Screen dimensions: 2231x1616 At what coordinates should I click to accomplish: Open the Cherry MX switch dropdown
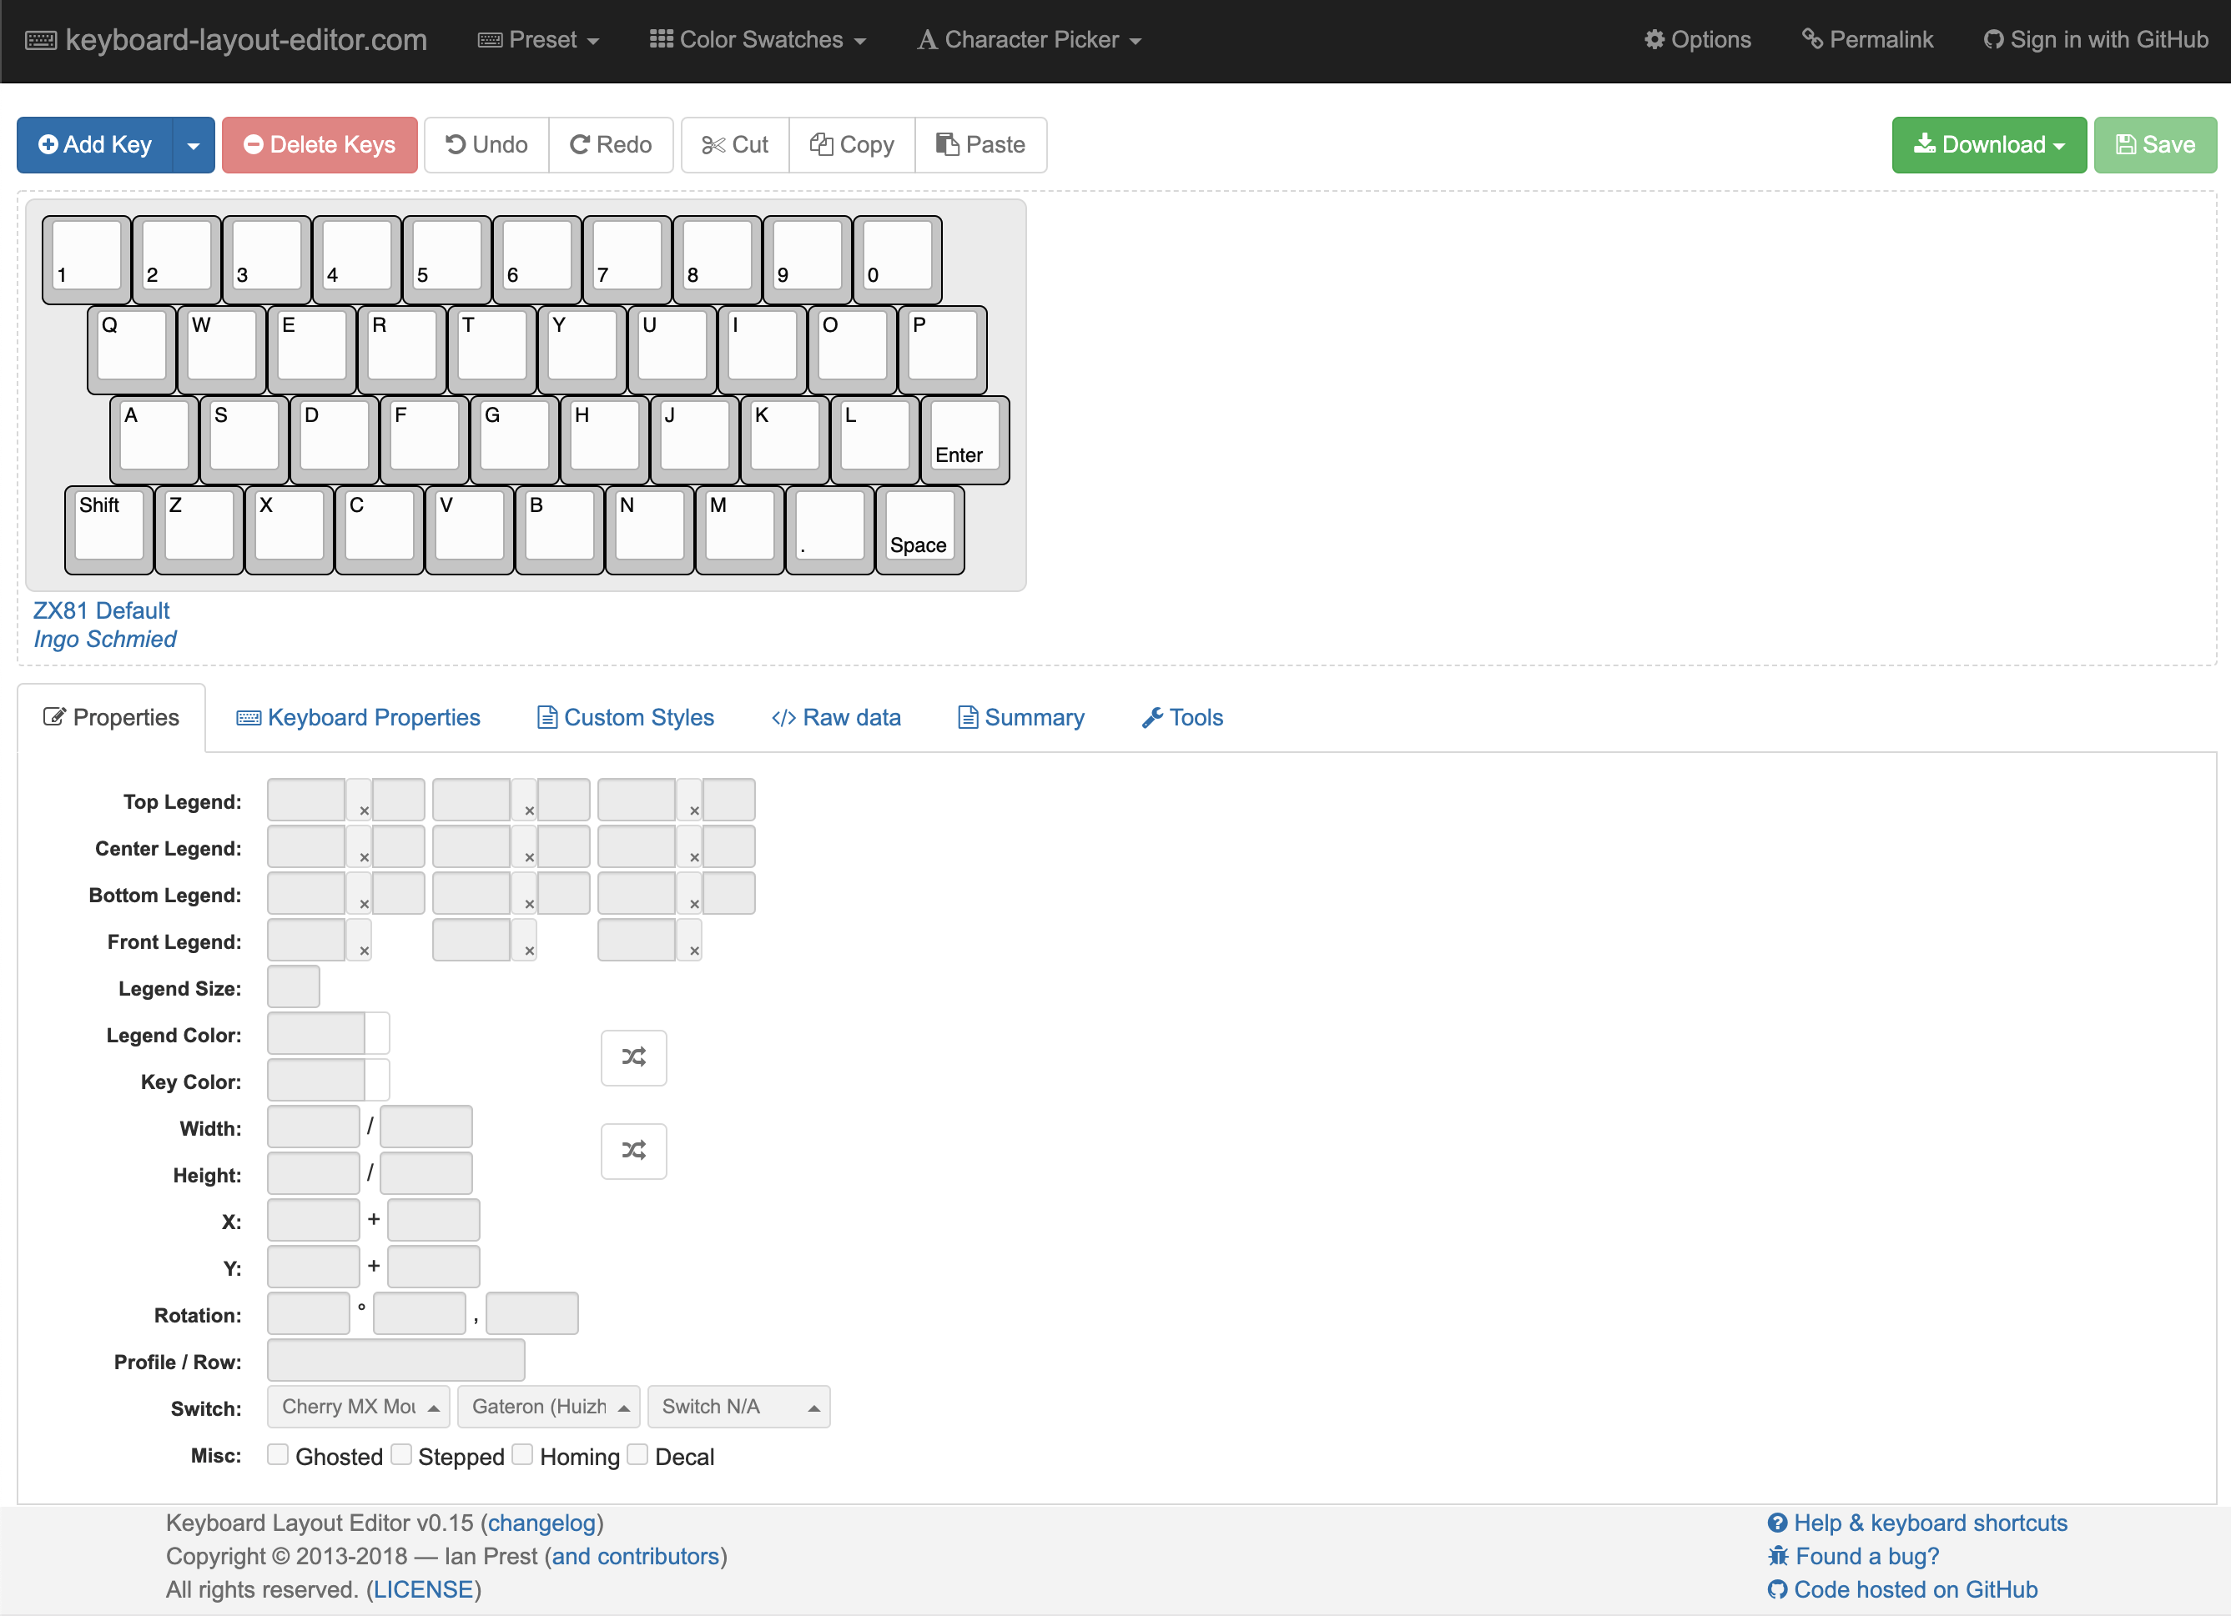[x=358, y=1407]
